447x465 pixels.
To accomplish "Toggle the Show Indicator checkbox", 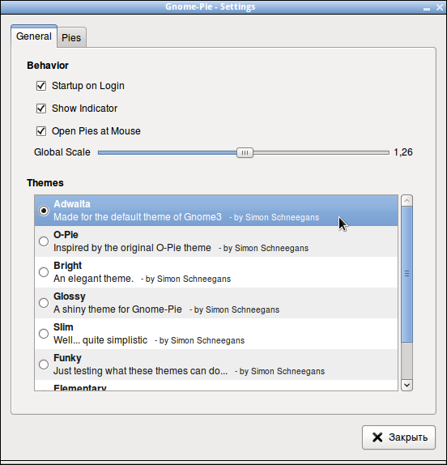I will [41, 109].
